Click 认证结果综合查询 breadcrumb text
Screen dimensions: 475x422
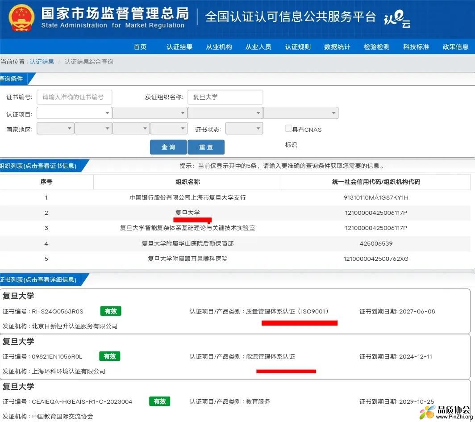[x=89, y=62]
